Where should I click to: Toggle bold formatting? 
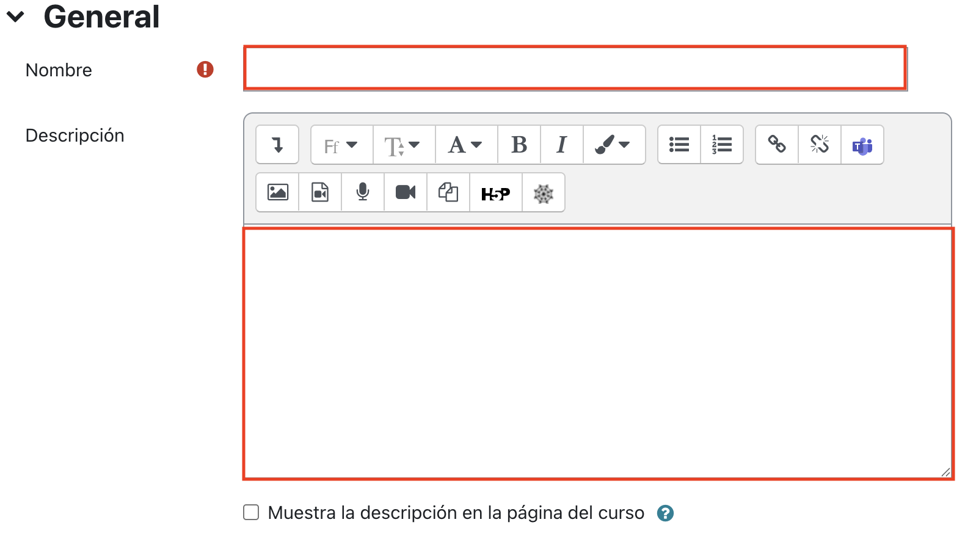[519, 145]
